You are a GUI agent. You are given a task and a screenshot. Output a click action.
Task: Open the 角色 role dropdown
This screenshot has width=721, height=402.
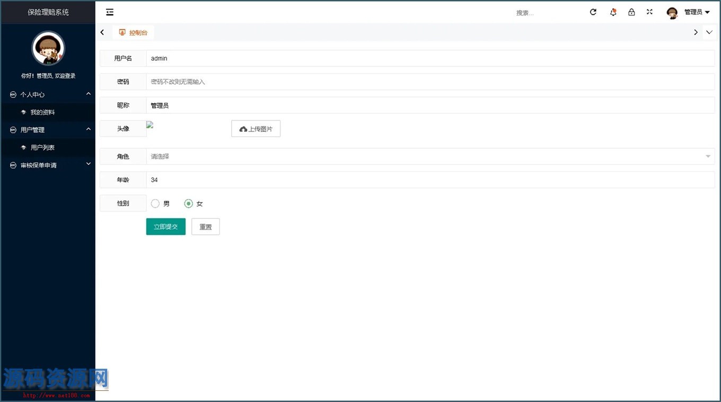pyautogui.click(x=430, y=157)
